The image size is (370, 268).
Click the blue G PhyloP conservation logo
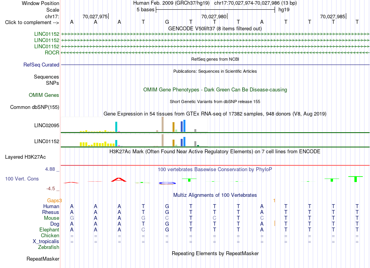[x=167, y=183]
